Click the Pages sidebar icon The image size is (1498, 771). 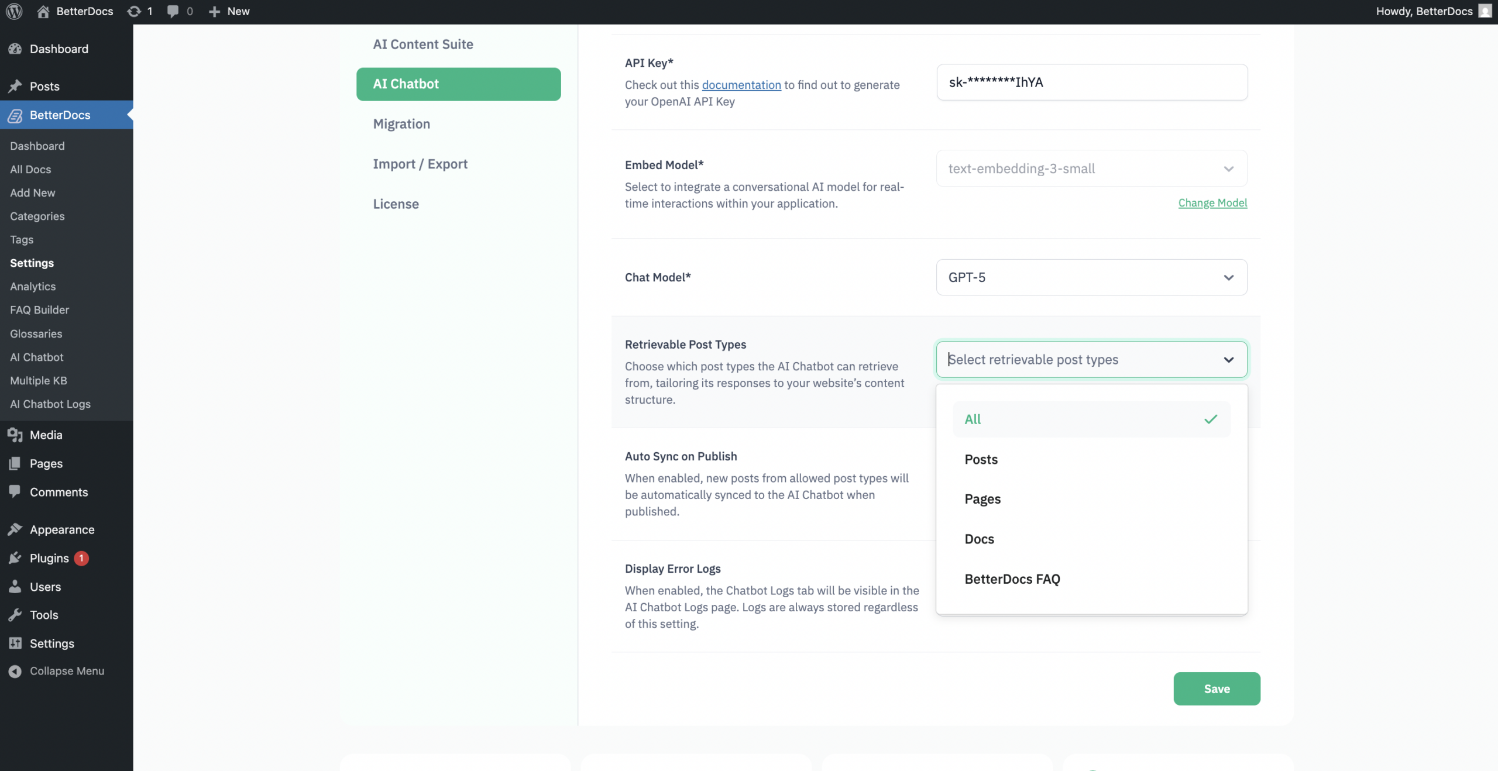15,463
